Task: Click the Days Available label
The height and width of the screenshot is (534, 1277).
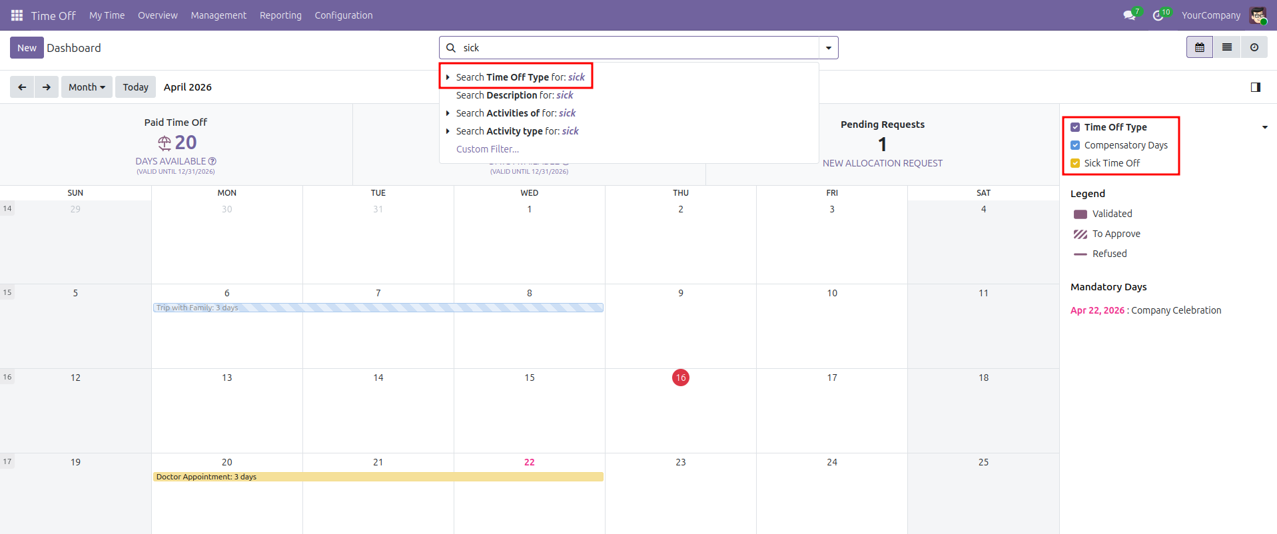Action: (171, 161)
